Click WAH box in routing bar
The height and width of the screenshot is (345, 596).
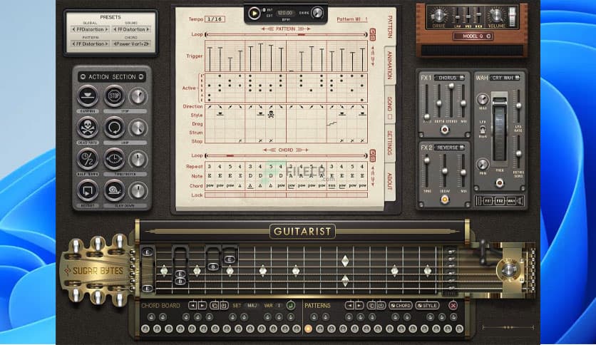click(x=511, y=200)
